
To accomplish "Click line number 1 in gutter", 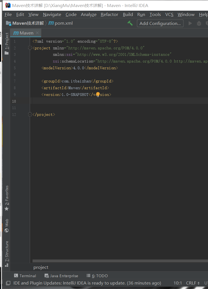I will click(15, 41).
